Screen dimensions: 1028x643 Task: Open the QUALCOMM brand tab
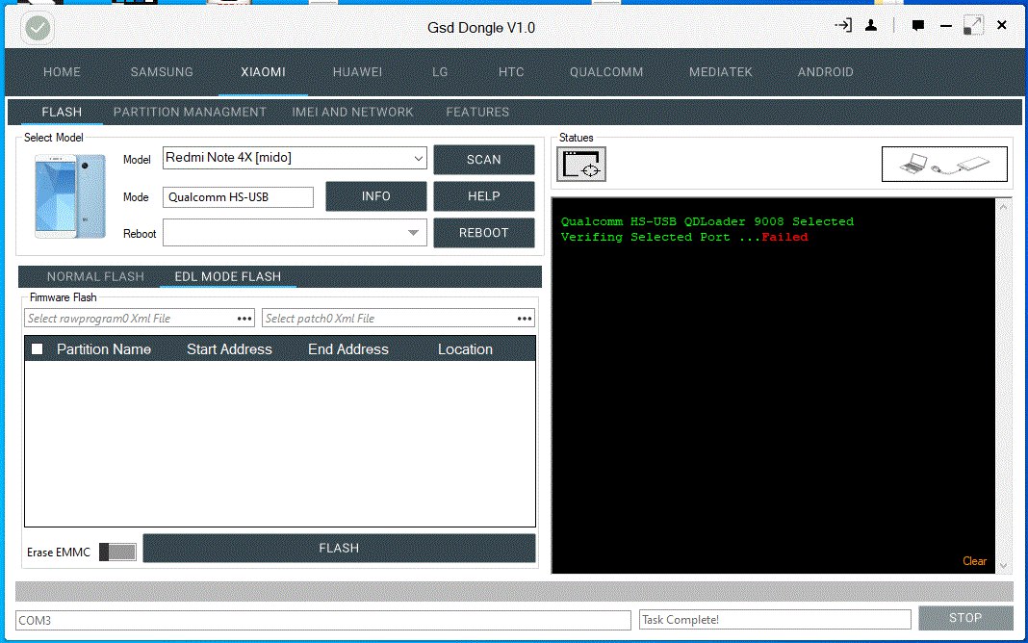tap(606, 72)
